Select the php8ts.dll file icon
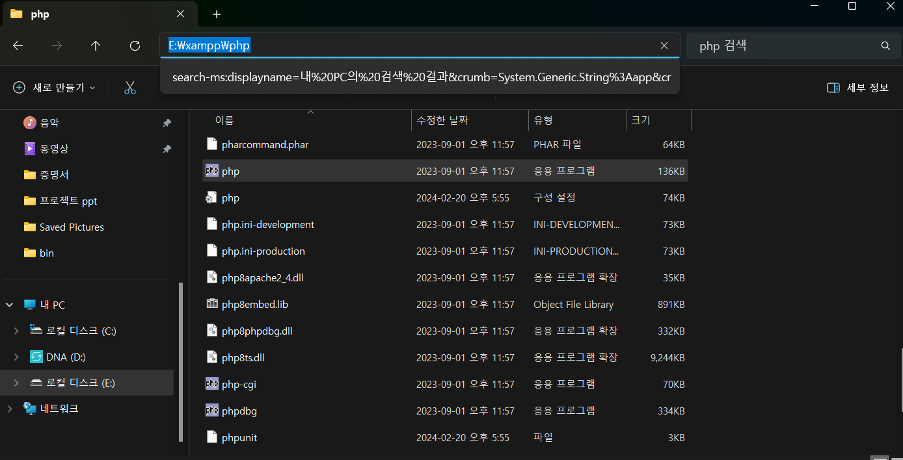 point(211,357)
